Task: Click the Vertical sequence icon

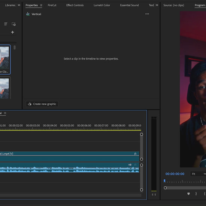Action: (x=28, y=14)
